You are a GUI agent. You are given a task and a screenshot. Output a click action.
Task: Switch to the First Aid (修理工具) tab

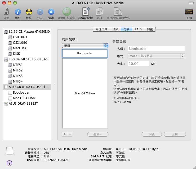coord(101,29)
